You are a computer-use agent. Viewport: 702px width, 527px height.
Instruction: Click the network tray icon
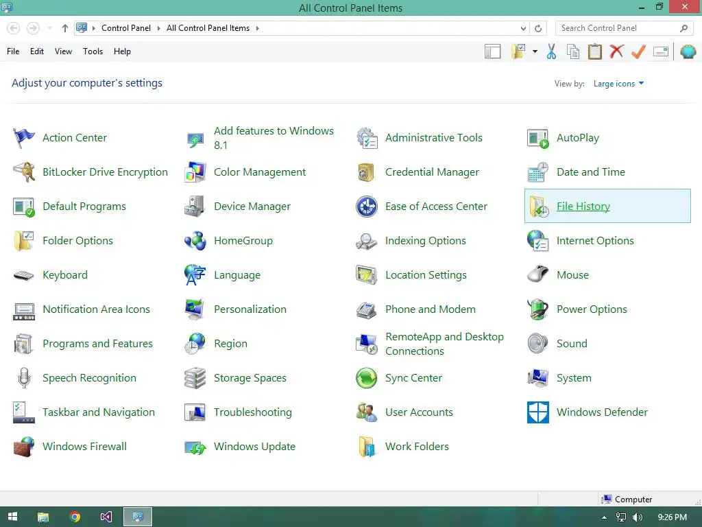click(621, 517)
